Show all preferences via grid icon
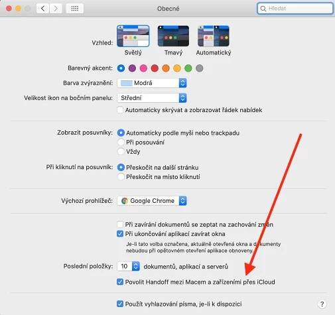Image resolution: width=335 pixels, height=315 pixels. (75, 9)
